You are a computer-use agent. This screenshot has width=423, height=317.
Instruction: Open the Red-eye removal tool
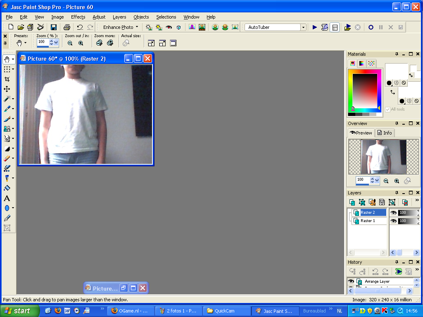coord(169,27)
